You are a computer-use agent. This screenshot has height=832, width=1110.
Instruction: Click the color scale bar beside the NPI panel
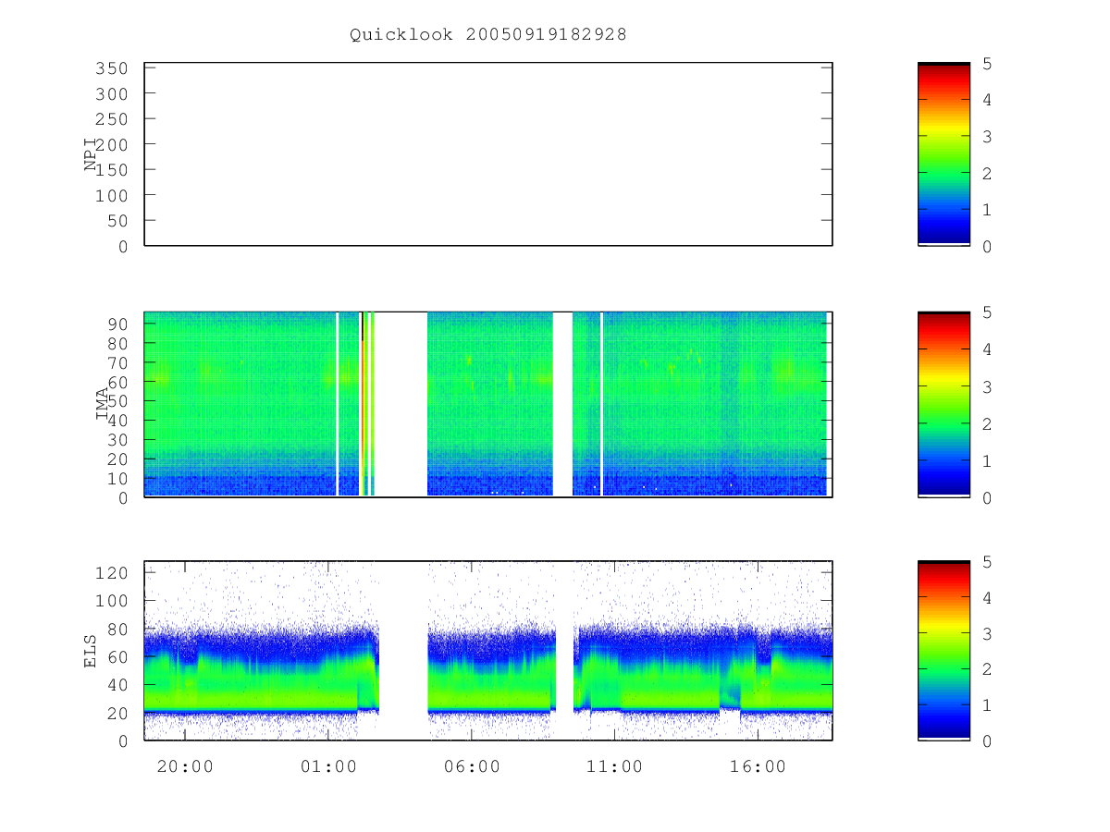(x=943, y=154)
